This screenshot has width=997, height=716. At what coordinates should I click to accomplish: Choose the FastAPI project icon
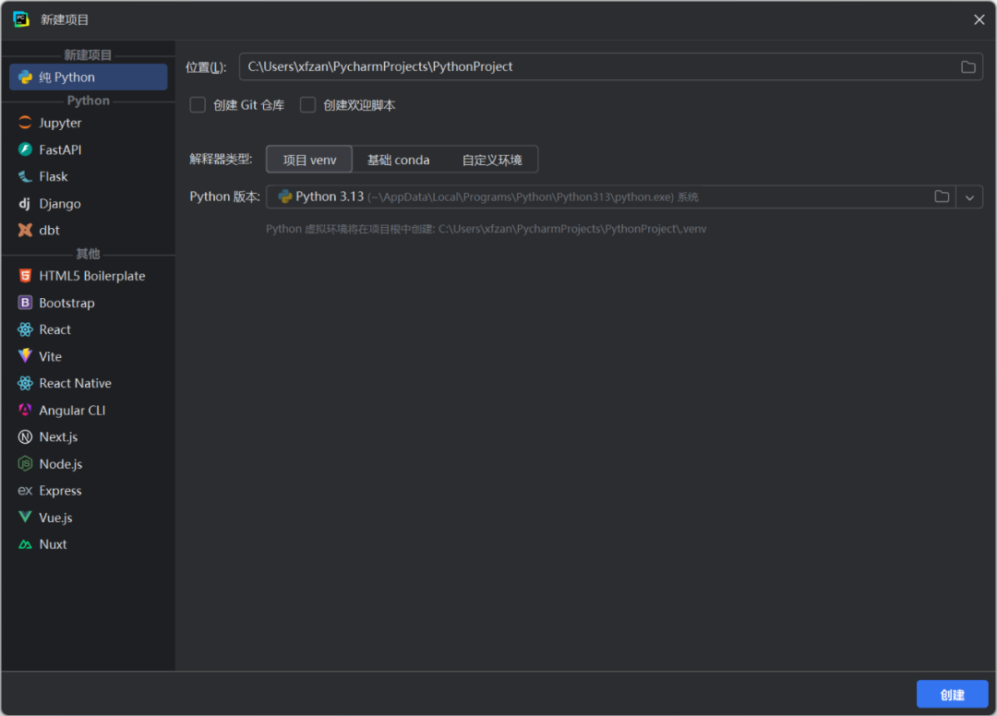pos(26,149)
